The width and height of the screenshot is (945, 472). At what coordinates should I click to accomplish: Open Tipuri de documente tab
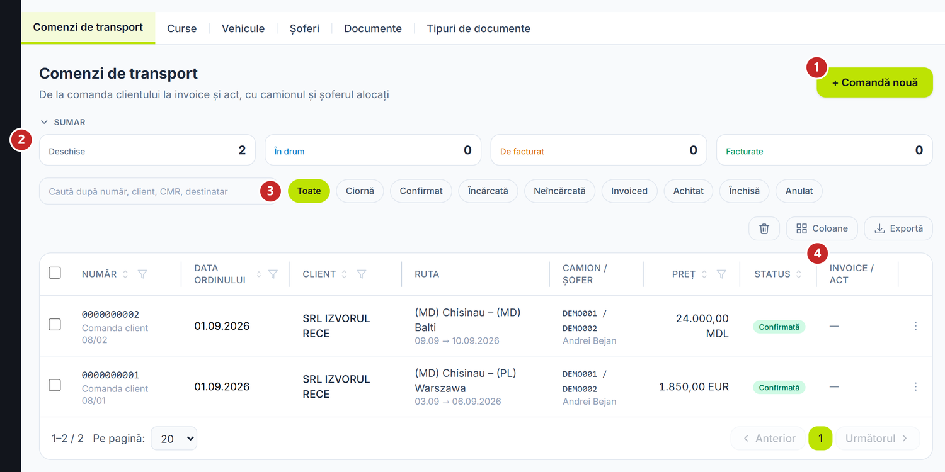(x=479, y=28)
